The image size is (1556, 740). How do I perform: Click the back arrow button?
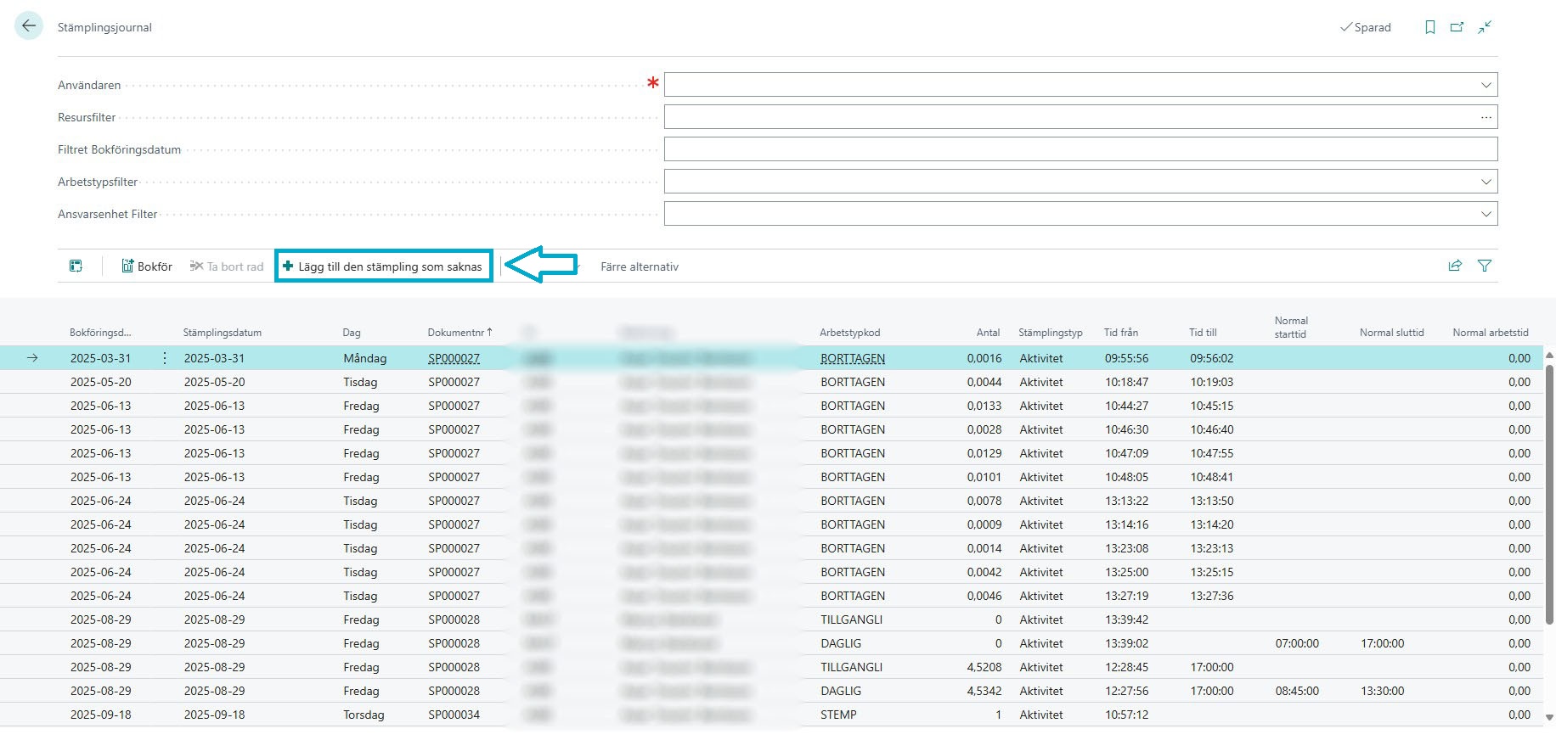(x=29, y=26)
